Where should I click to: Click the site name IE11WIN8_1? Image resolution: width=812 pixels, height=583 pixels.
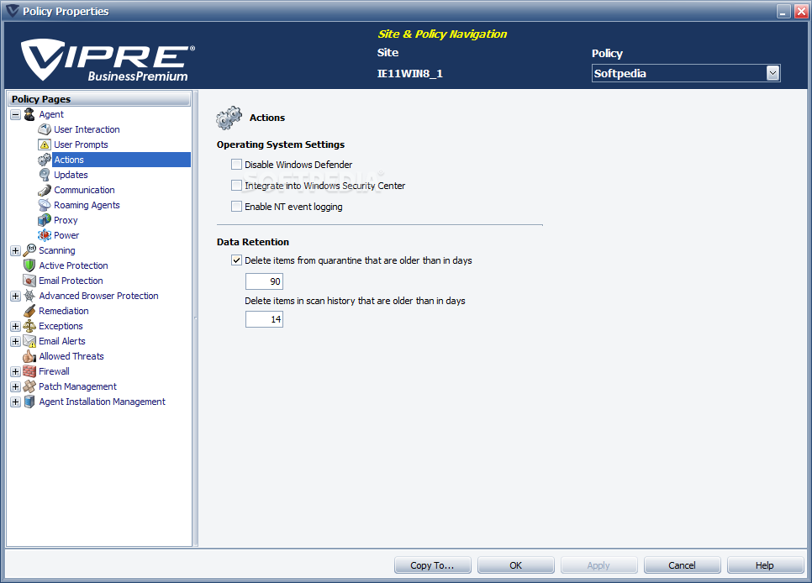pos(409,74)
